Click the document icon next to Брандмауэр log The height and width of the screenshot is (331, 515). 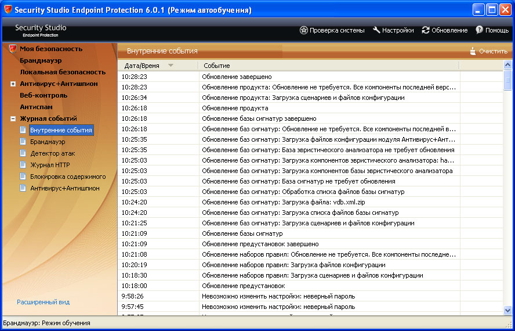click(x=23, y=142)
